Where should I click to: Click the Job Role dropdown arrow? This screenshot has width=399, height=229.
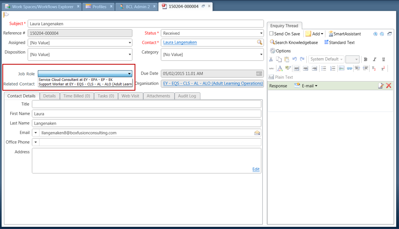click(129, 74)
